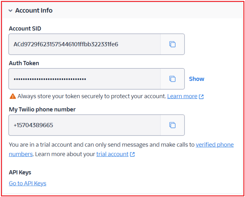This screenshot has height=197, width=245.
Task: Click external-link icon beside trial account
Action: click(132, 154)
